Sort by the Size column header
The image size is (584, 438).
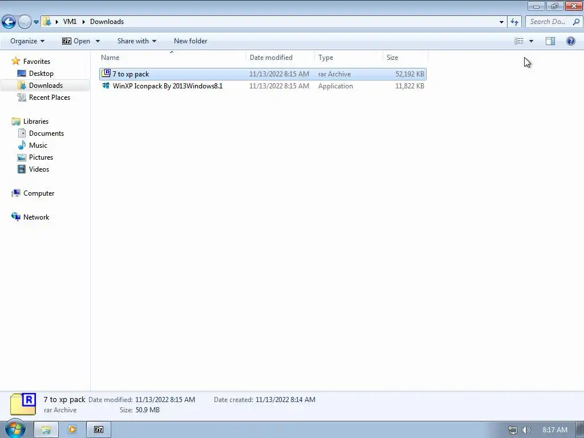click(405, 58)
